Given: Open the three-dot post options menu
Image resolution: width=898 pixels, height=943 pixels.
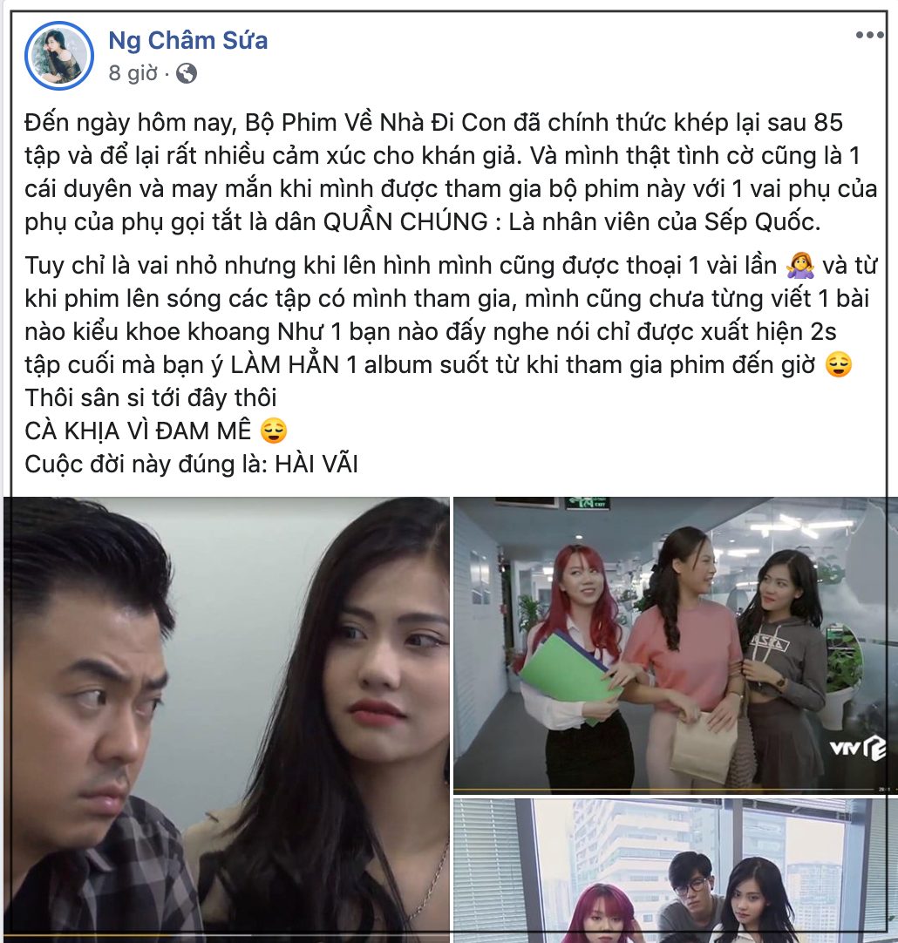Looking at the screenshot, I should point(870,35).
